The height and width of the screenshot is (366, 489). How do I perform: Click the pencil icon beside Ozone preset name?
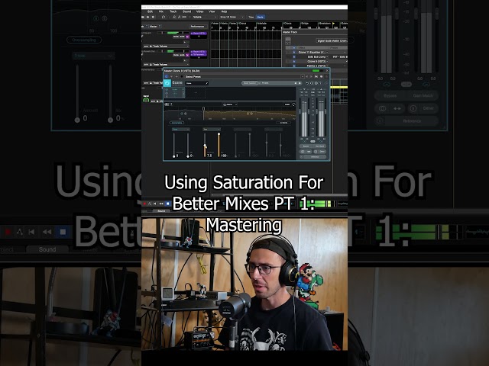point(207,83)
